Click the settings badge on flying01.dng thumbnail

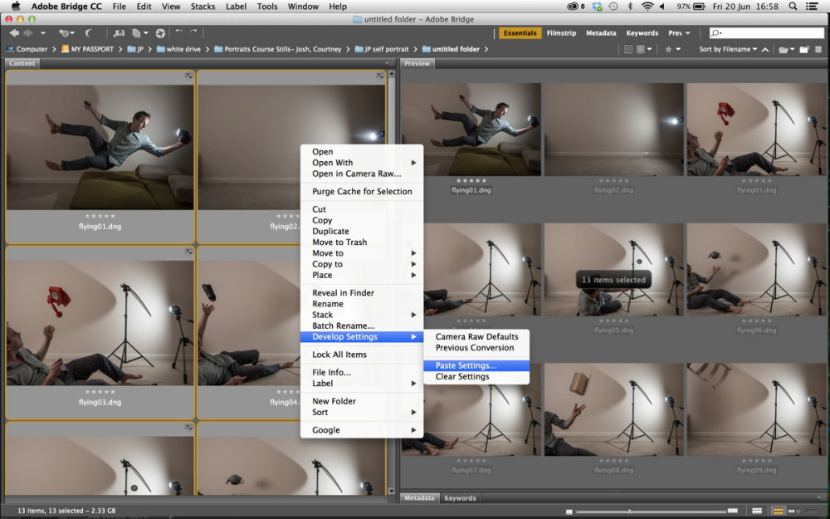coord(188,76)
